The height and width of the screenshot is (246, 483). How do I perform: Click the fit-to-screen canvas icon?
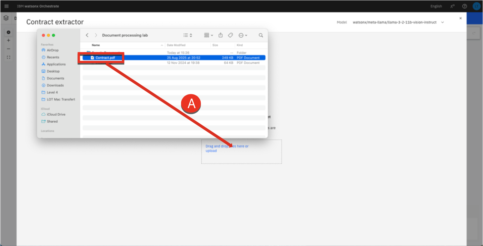pyautogui.click(x=9, y=57)
